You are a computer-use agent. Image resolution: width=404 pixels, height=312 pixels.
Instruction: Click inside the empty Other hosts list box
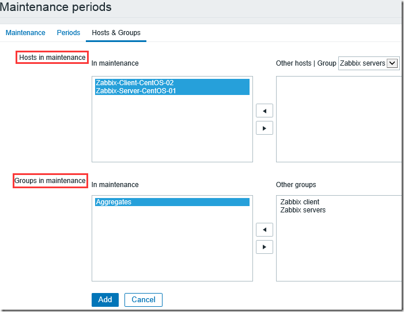coord(339,119)
